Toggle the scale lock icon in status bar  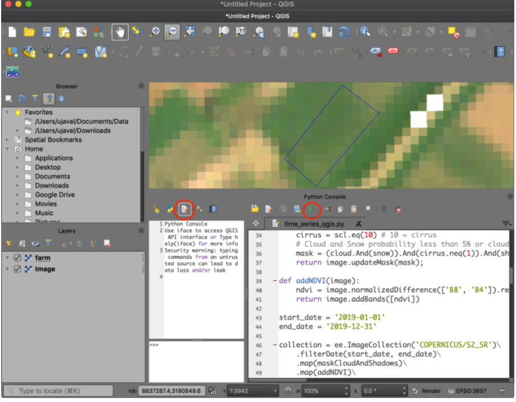(288, 391)
